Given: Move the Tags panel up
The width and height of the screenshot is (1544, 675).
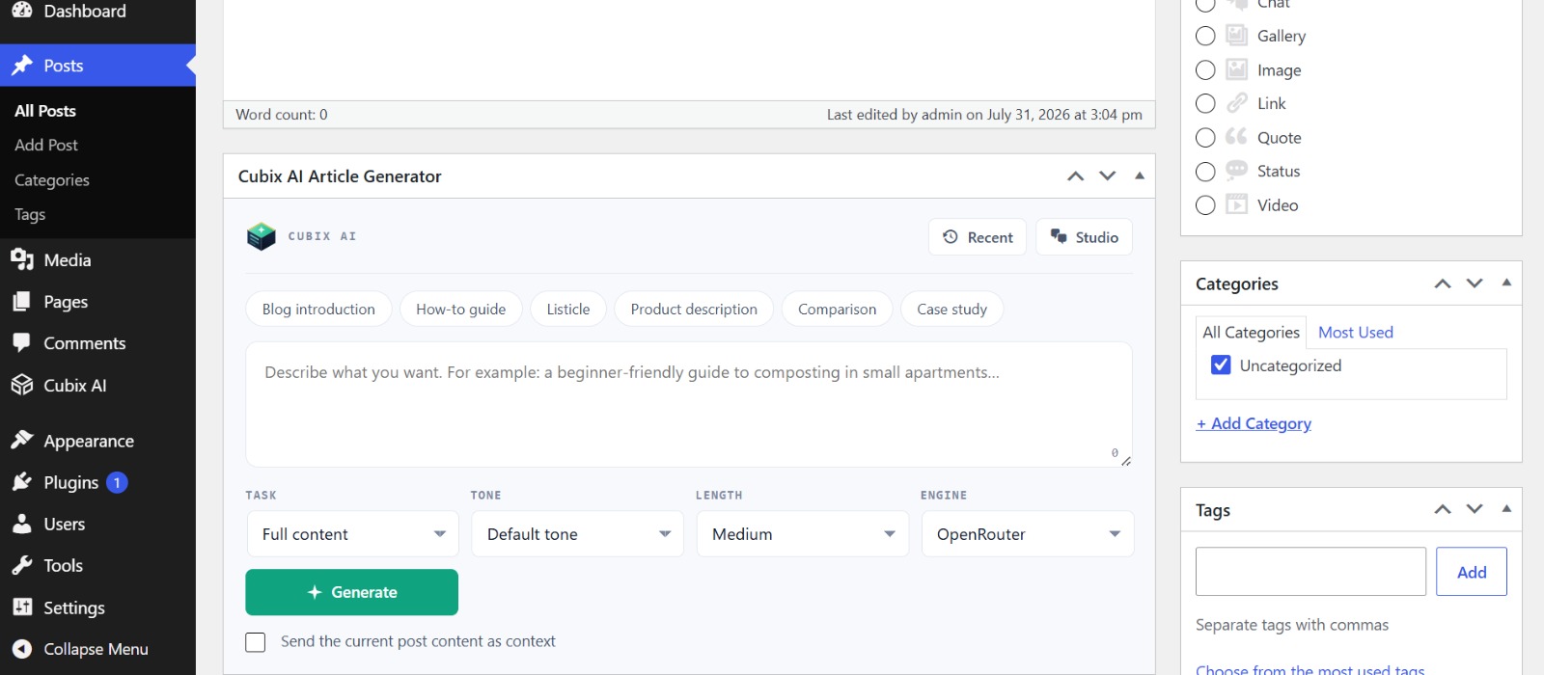Looking at the screenshot, I should pyautogui.click(x=1443, y=509).
